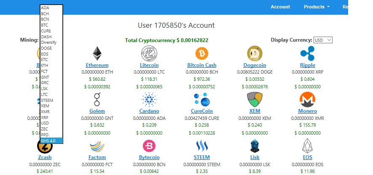Click the XEM shield logo icon
Viewport: 373px width, 175px height.
pyautogui.click(x=255, y=99)
